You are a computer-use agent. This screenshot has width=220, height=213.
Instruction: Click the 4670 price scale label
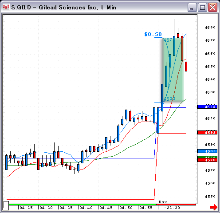click(x=210, y=40)
